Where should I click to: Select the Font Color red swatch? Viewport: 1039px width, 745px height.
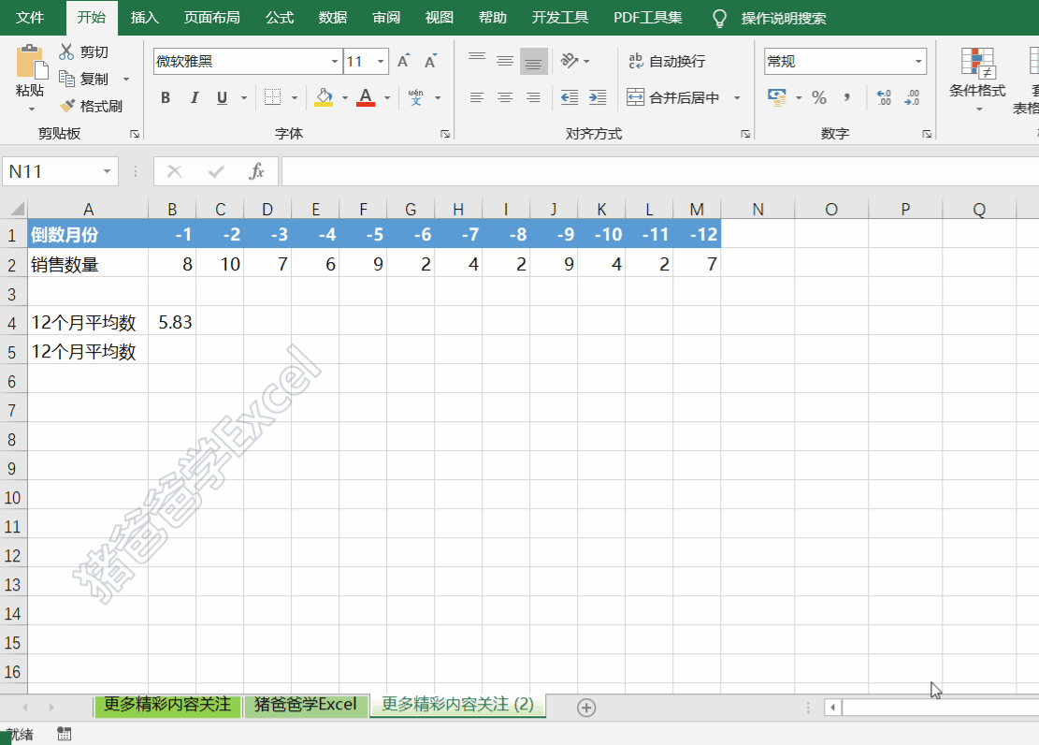(365, 96)
